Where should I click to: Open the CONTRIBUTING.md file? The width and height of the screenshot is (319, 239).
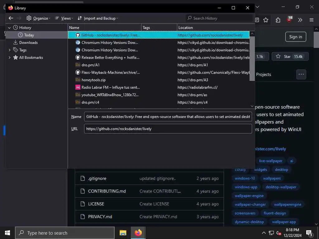(x=107, y=191)
